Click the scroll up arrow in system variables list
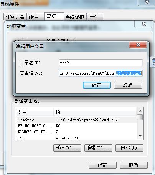Viewport: 155px width, 175px height. pos(140,111)
